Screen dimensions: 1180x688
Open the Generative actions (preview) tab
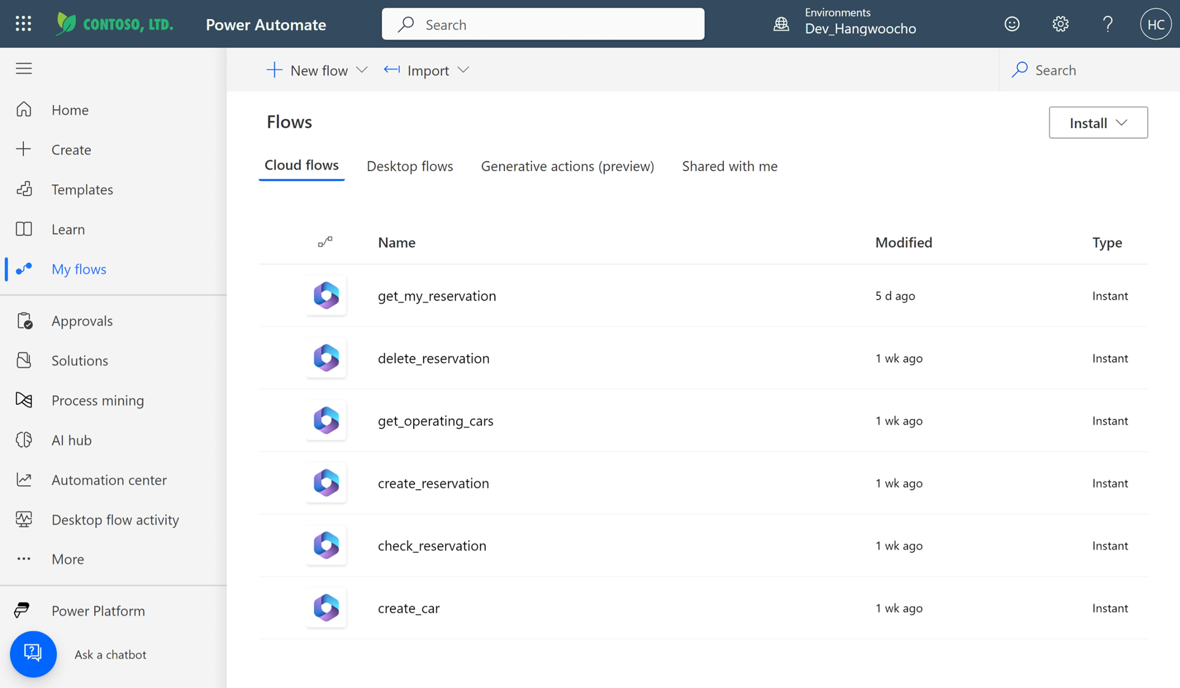point(567,166)
